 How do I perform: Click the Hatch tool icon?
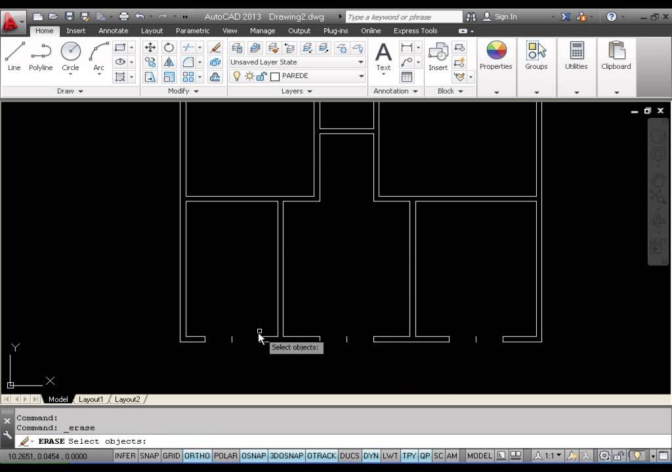pyautogui.click(x=121, y=77)
